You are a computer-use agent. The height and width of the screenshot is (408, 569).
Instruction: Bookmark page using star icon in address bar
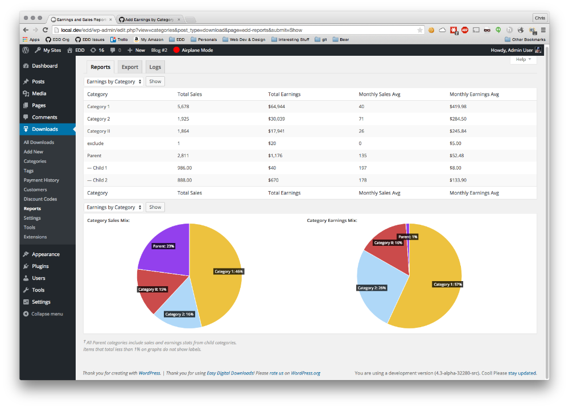(420, 30)
